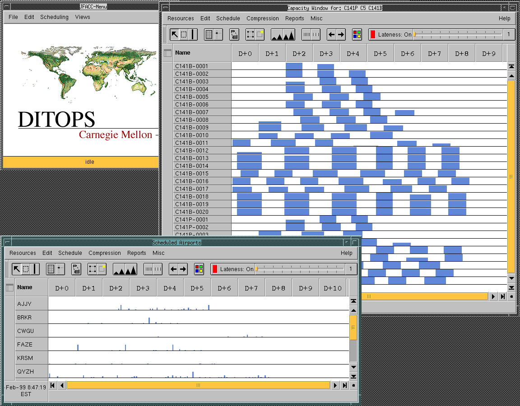Click the D+5 column header in Capacity Window

click(x=380, y=54)
